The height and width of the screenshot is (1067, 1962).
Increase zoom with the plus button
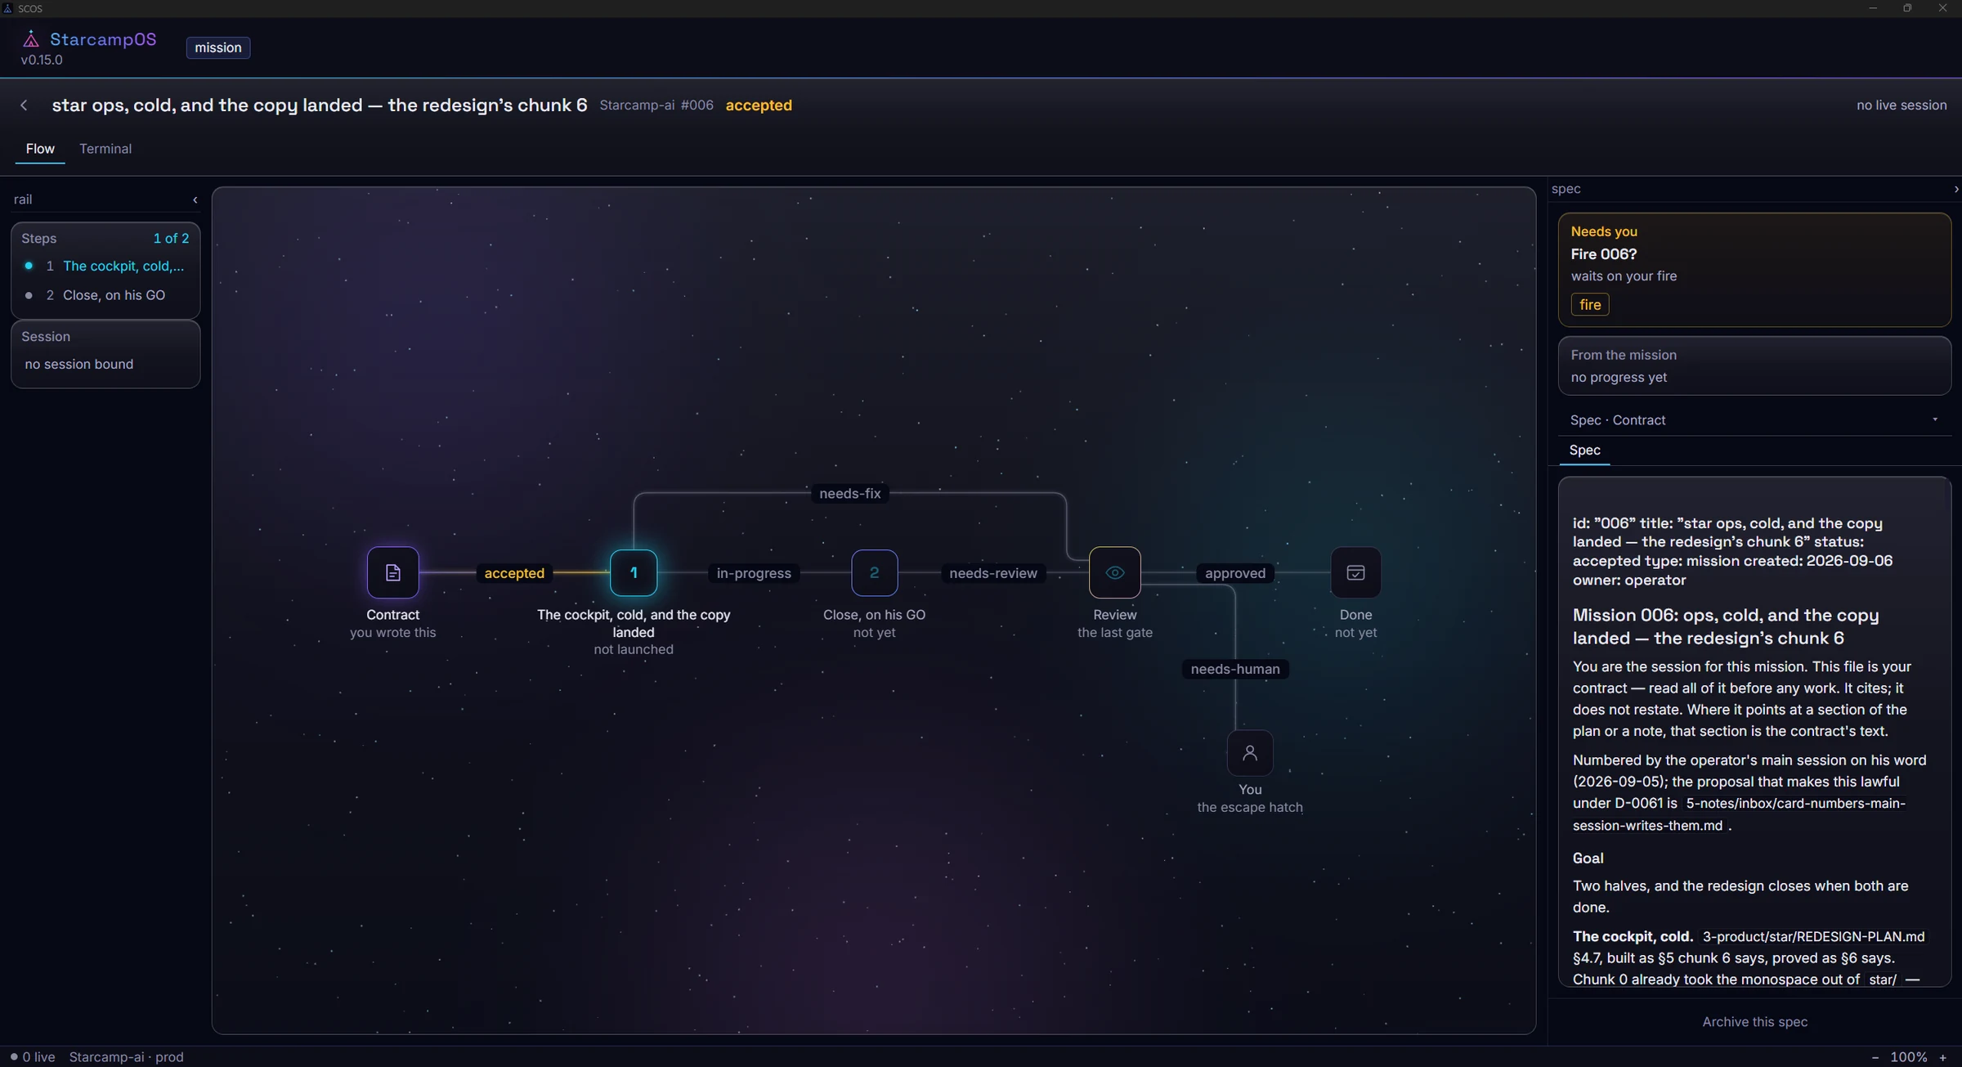click(x=1942, y=1057)
